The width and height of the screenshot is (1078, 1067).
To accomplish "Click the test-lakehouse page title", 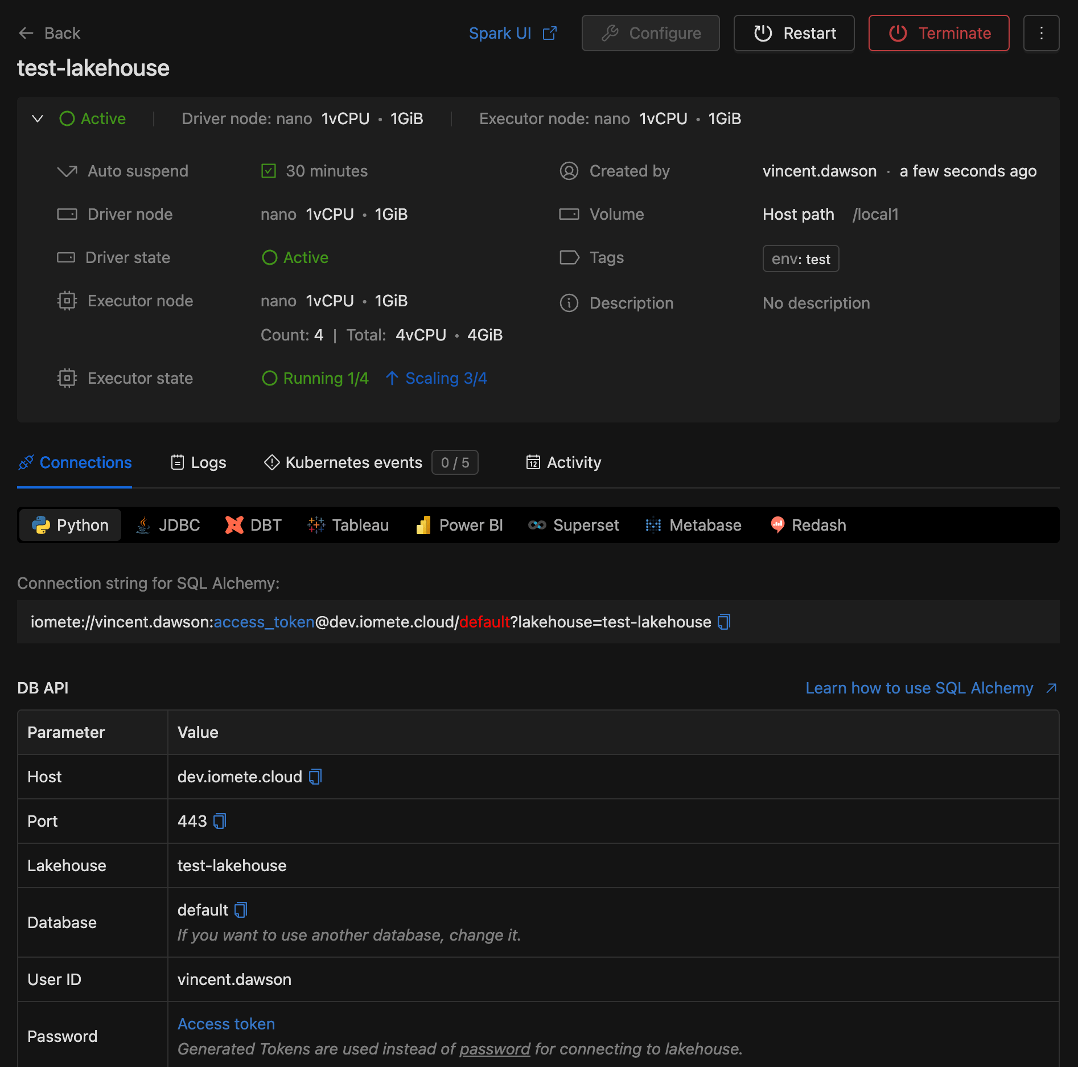I will 93,68.
